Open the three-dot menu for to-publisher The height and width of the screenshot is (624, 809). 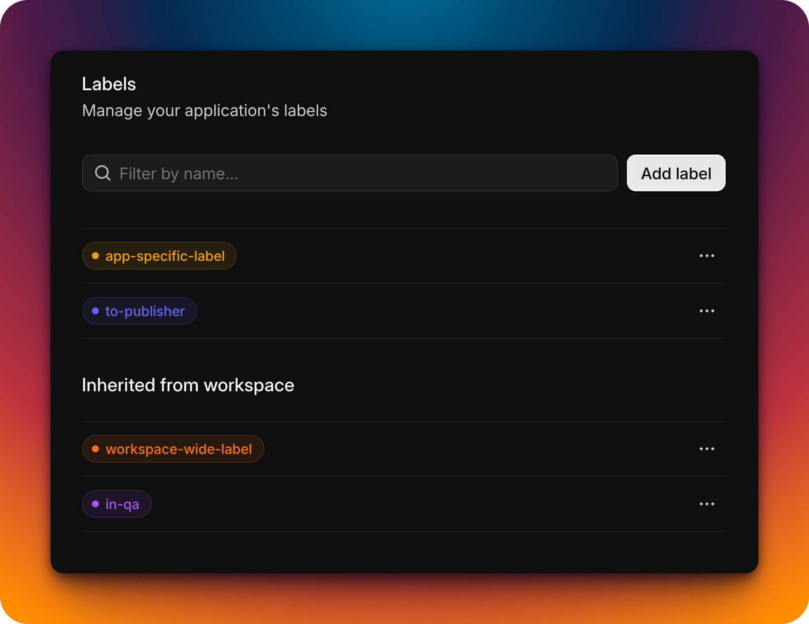707,311
